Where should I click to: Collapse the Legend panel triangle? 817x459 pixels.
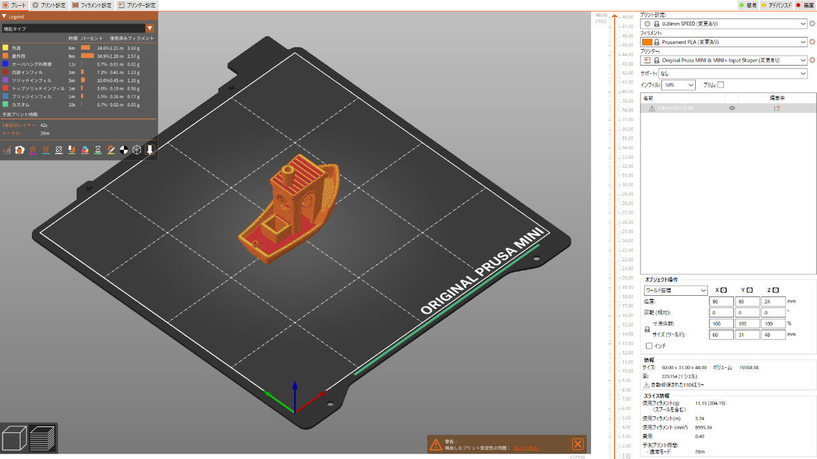coord(4,16)
